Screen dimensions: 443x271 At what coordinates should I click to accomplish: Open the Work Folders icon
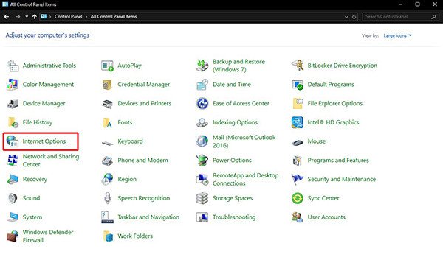pyautogui.click(x=108, y=236)
